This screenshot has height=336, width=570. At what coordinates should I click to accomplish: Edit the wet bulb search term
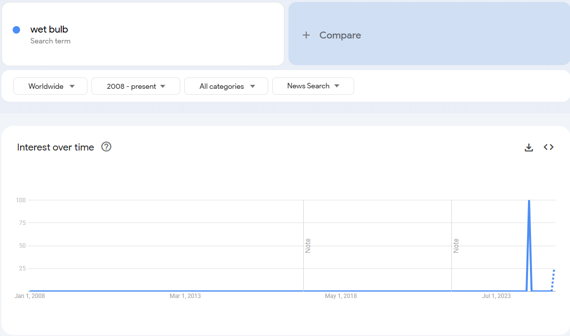(49, 29)
